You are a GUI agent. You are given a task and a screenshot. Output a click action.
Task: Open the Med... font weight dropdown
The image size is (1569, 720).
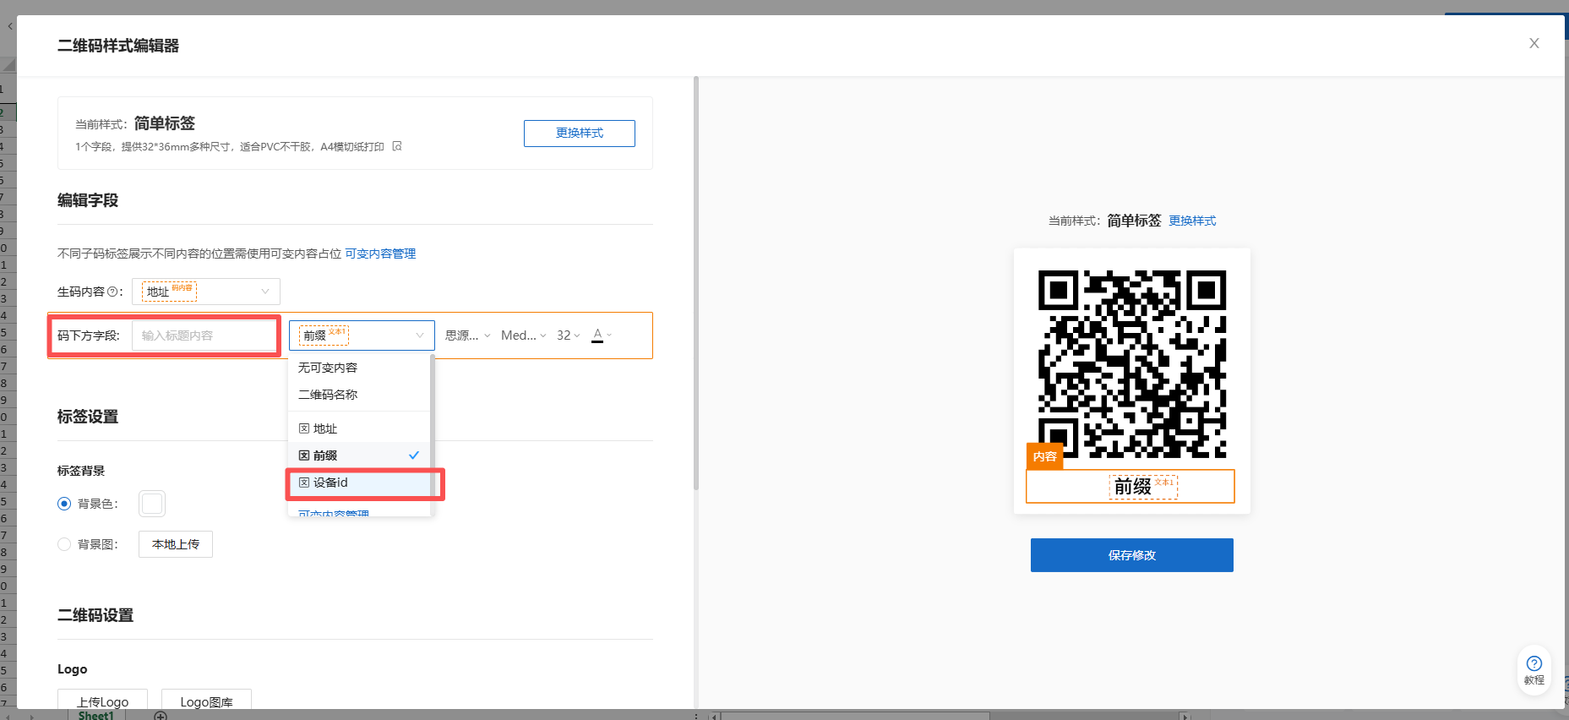point(523,335)
